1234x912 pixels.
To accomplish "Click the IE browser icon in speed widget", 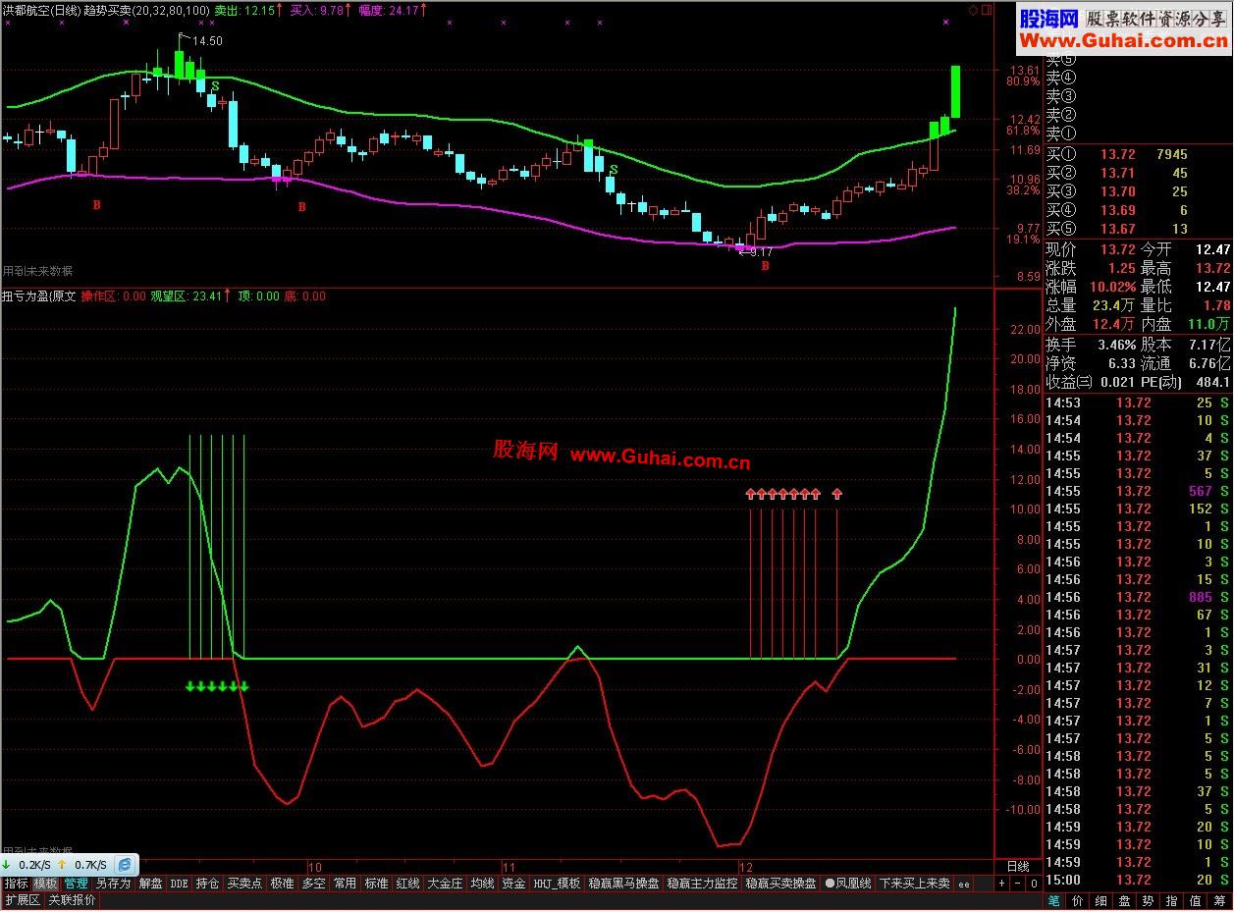I will pos(125,864).
